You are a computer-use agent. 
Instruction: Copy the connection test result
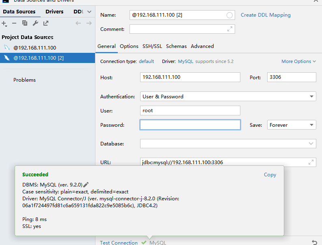[270, 175]
